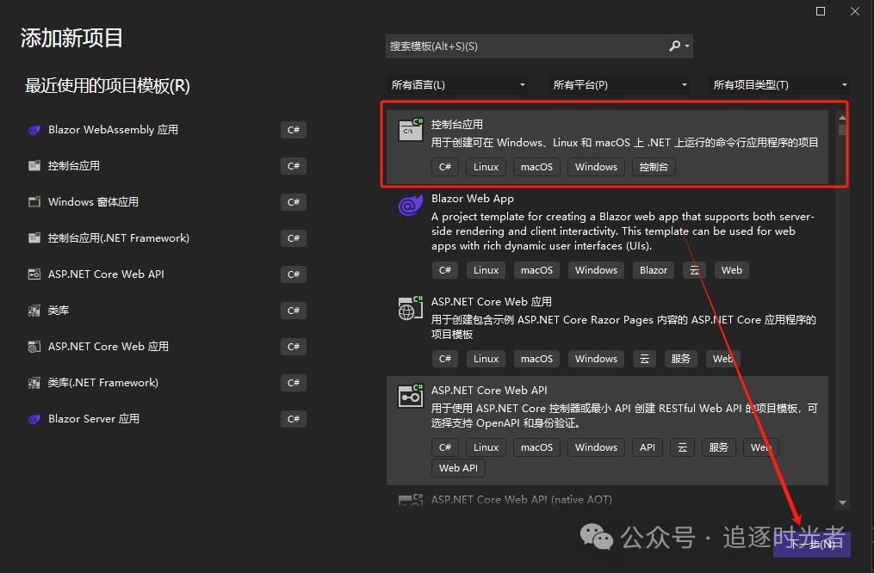Image resolution: width=874 pixels, height=573 pixels.
Task: Click the 控制台应用(.NET Framework) icon
Action: click(33, 237)
